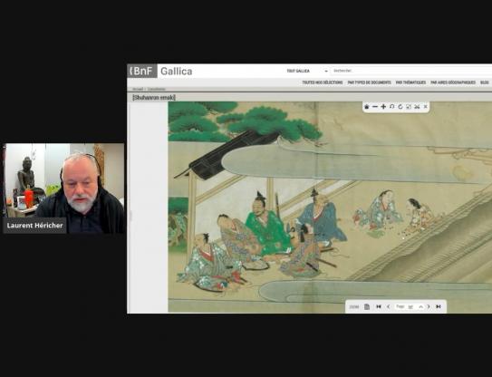Follow the Accueil breadcrumb link
Image resolution: width=492 pixels, height=377 pixels.
(138, 89)
